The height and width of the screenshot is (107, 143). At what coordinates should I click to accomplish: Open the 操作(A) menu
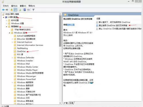(14, 6)
